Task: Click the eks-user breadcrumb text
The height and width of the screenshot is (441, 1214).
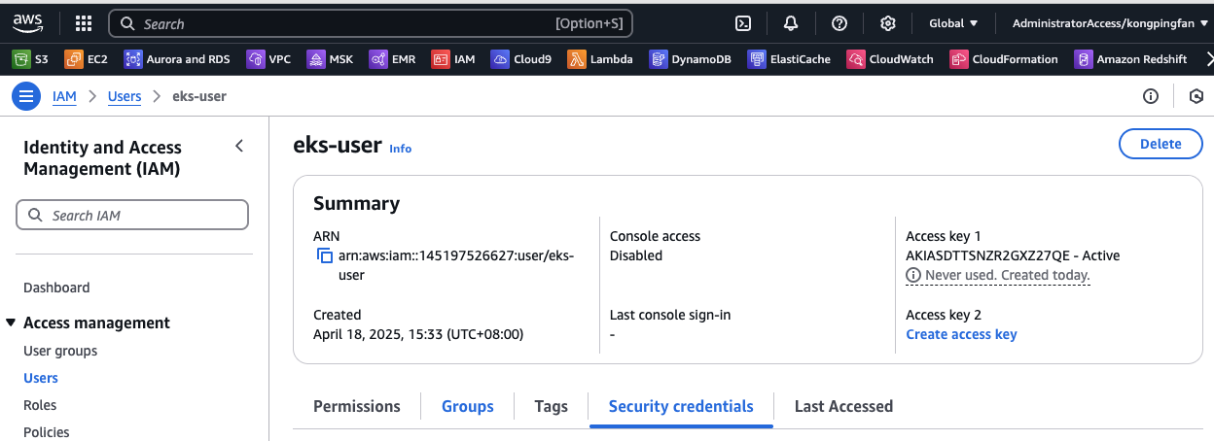Action: click(x=199, y=96)
